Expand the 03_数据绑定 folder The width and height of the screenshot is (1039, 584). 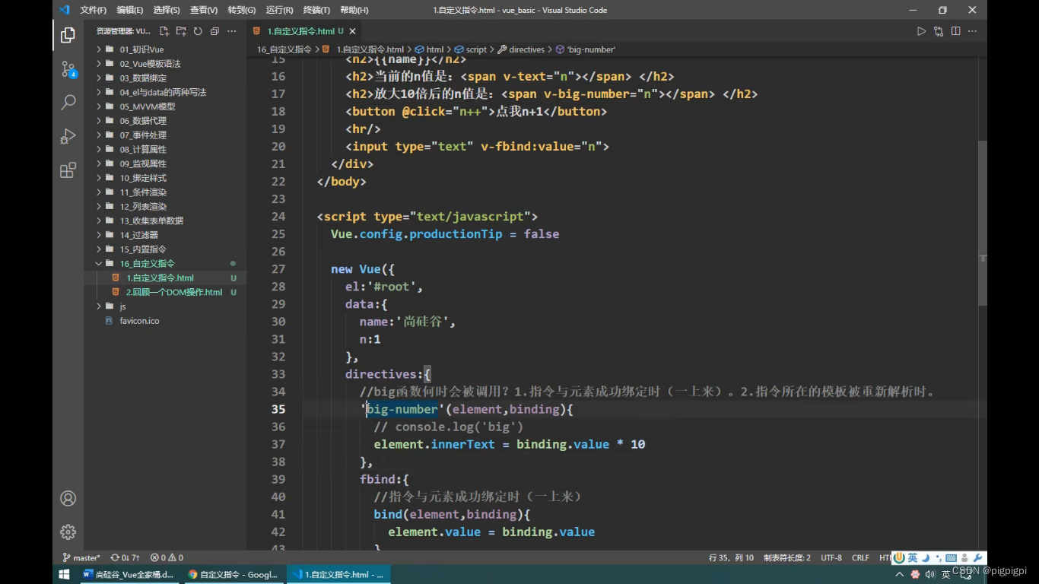coord(164,78)
